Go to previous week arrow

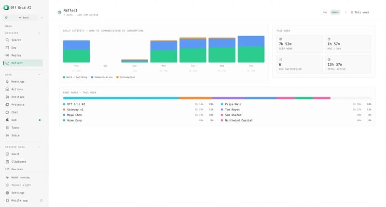345,13
